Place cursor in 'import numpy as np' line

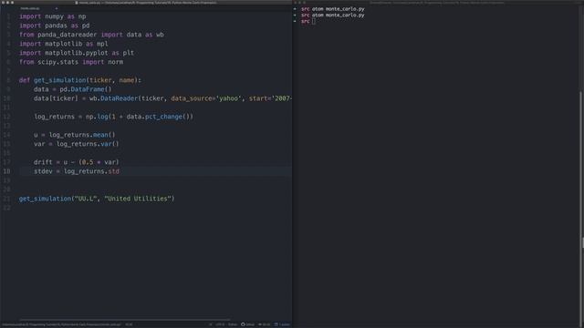pyautogui.click(x=53, y=16)
